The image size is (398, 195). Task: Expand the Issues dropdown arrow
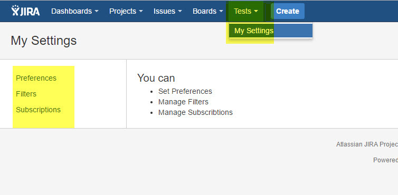tap(180, 11)
